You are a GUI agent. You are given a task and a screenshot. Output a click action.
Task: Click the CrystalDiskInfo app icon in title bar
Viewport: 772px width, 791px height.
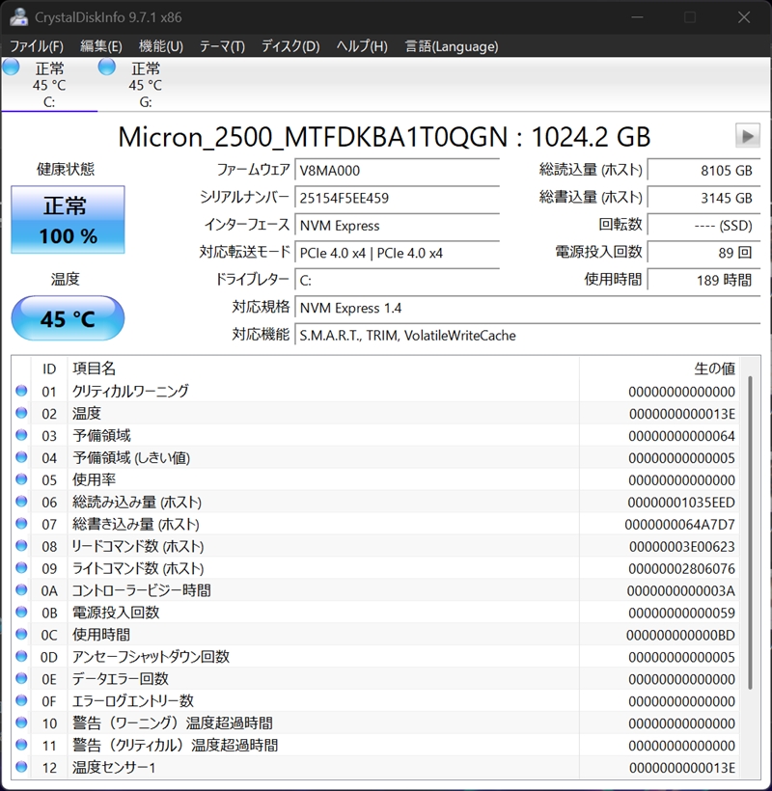[18, 16]
